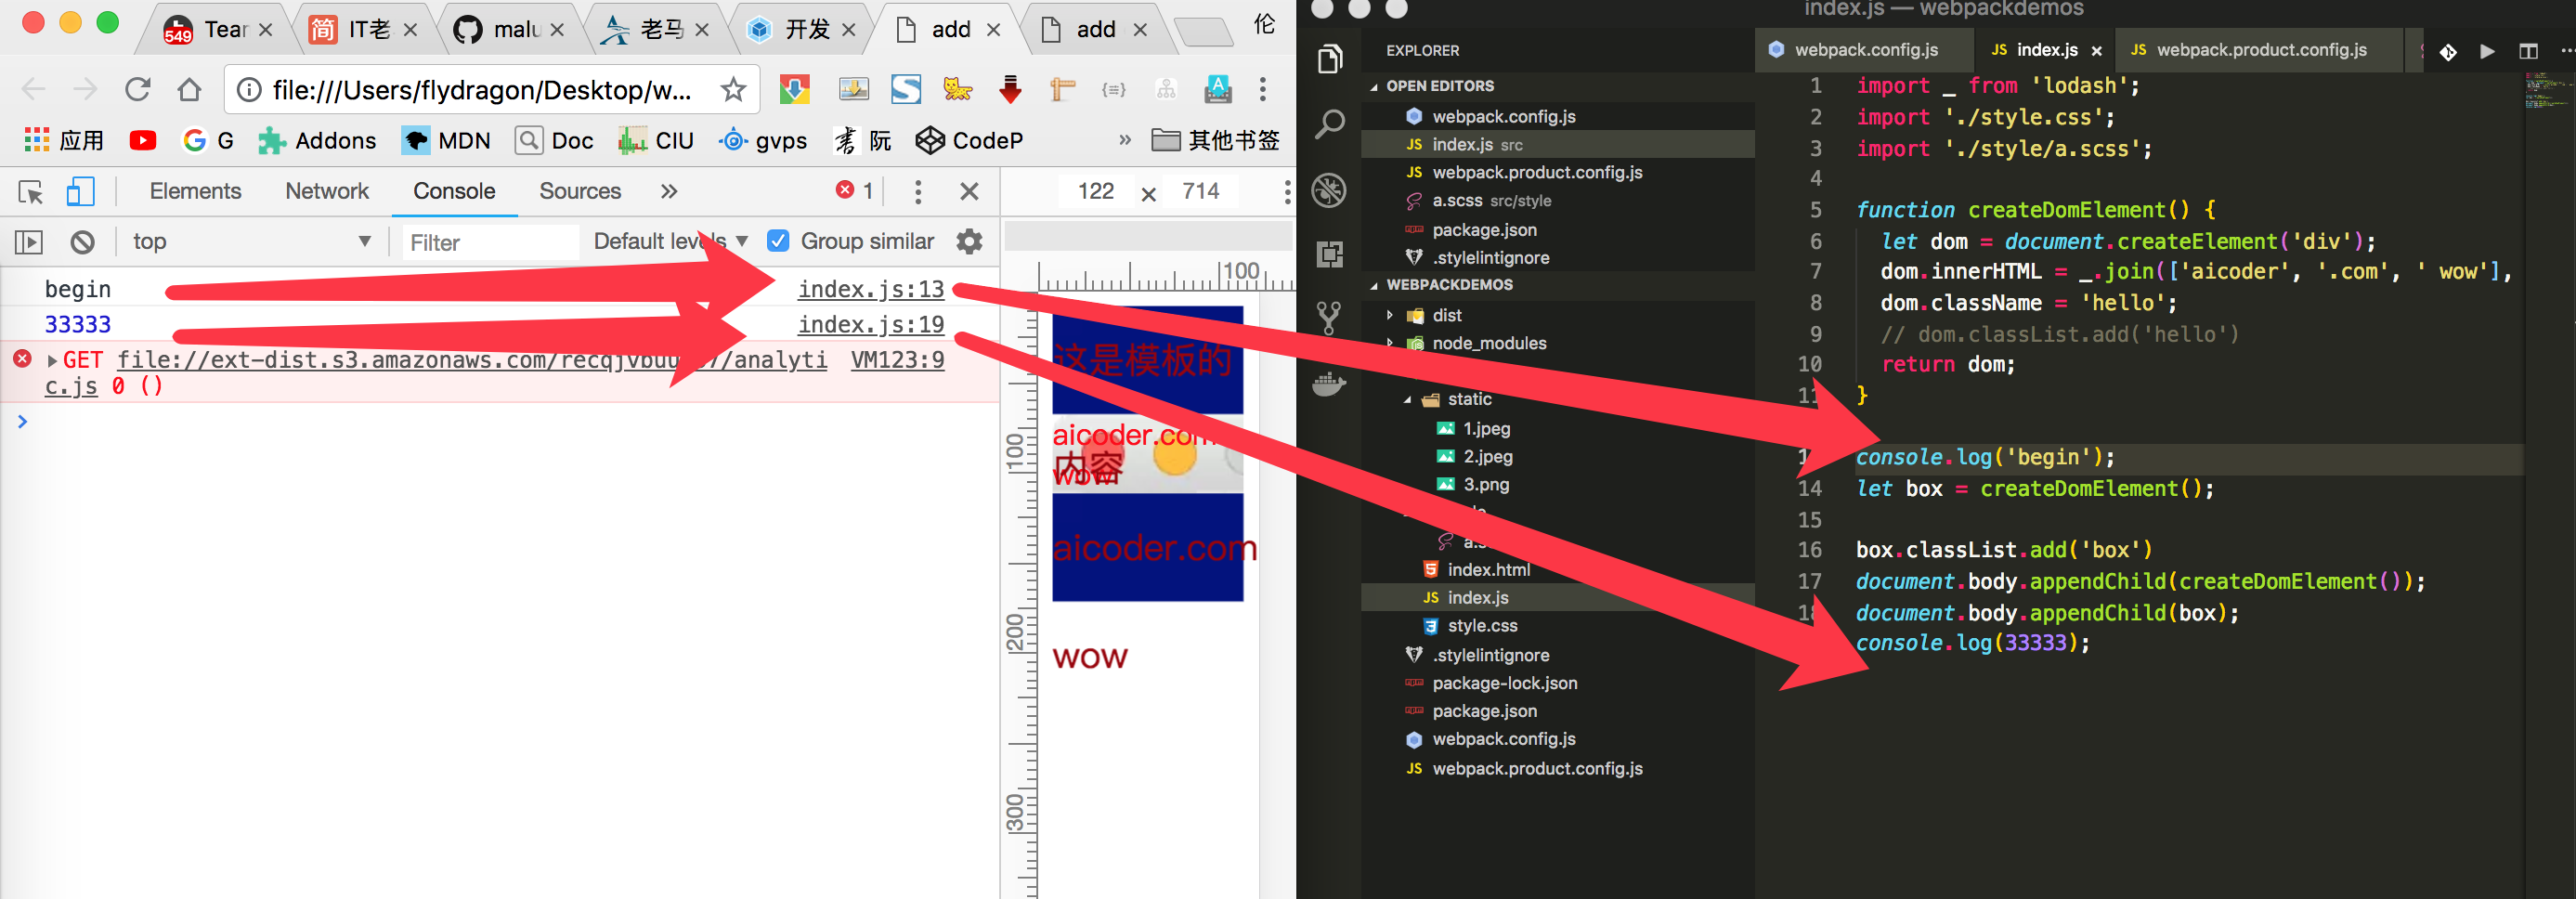This screenshot has height=899, width=2576.
Task: Click the Chrome three-dot menu icon
Action: tap(1263, 90)
